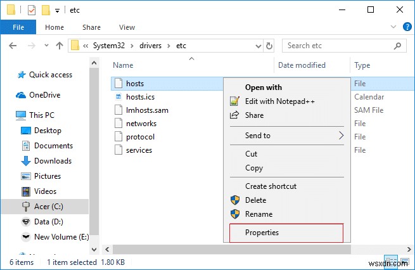This screenshot has width=415, height=270.
Task: Click etc in the address breadcrumb
Action: 181,46
